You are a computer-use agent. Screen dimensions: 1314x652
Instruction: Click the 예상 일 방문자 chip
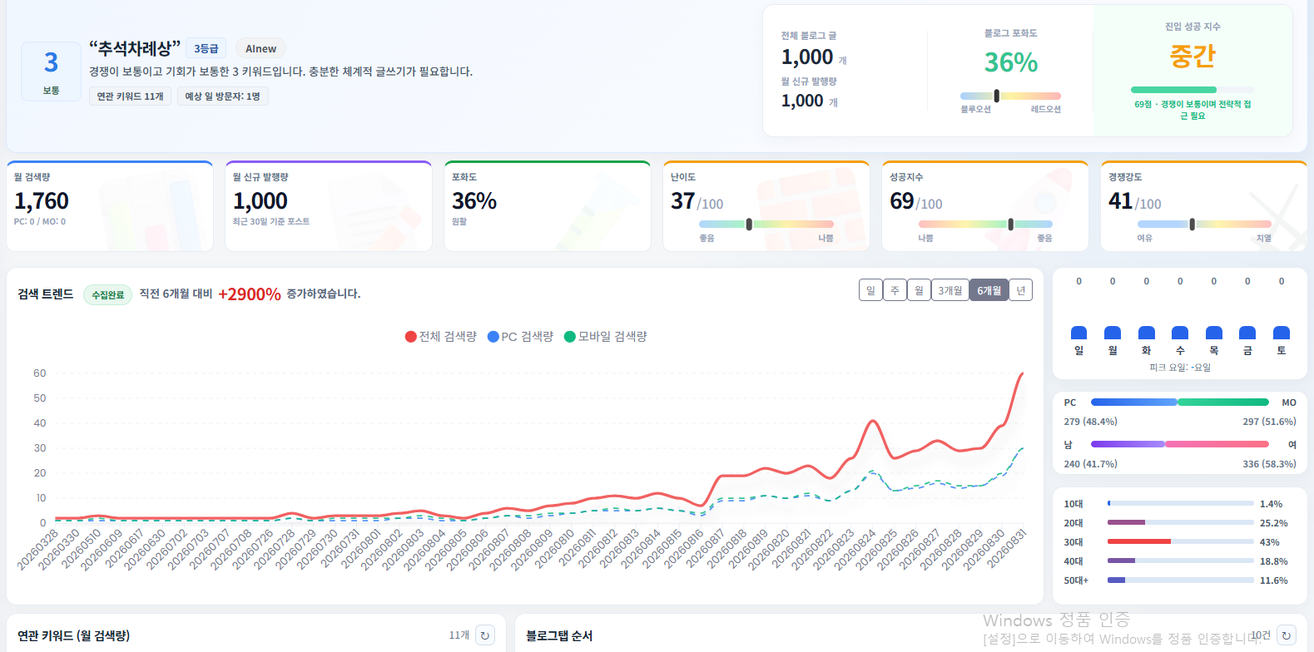pos(222,96)
